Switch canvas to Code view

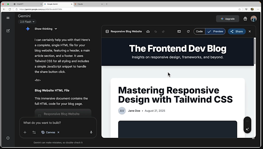[x=199, y=31]
